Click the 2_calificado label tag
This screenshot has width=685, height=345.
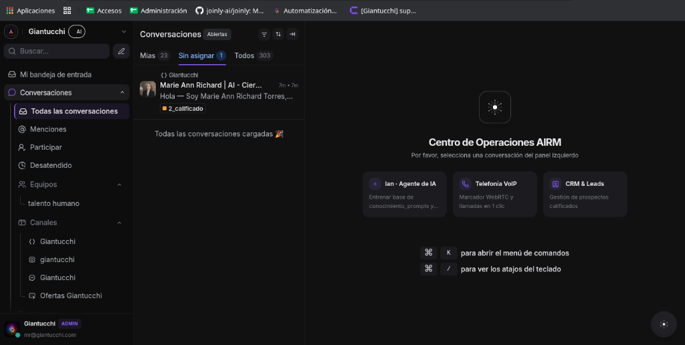[183, 109]
